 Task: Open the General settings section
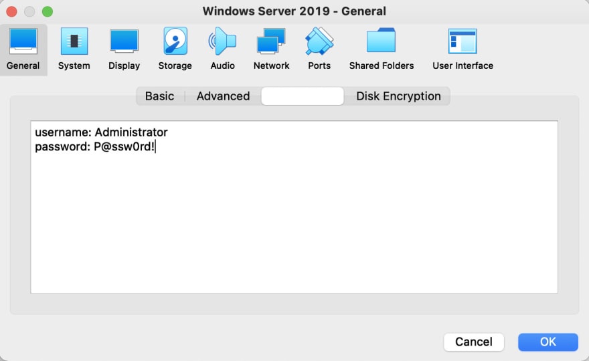pos(23,50)
